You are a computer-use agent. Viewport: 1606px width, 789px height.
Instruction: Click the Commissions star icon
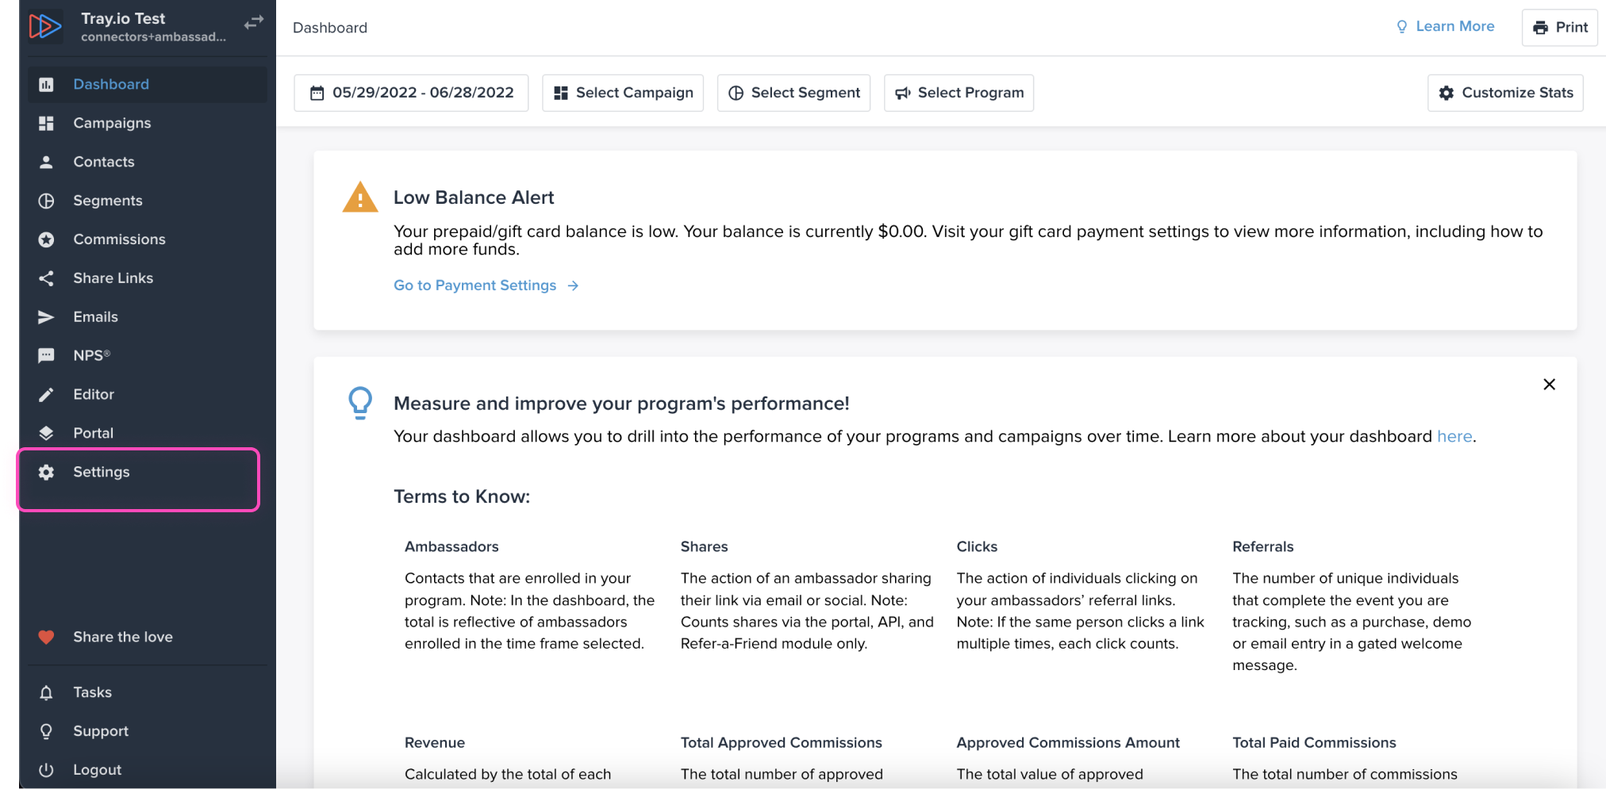click(47, 239)
